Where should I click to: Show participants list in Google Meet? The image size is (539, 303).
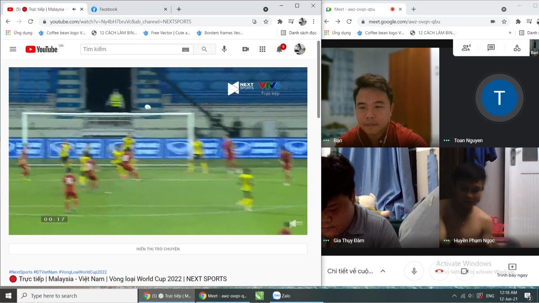pyautogui.click(x=466, y=48)
